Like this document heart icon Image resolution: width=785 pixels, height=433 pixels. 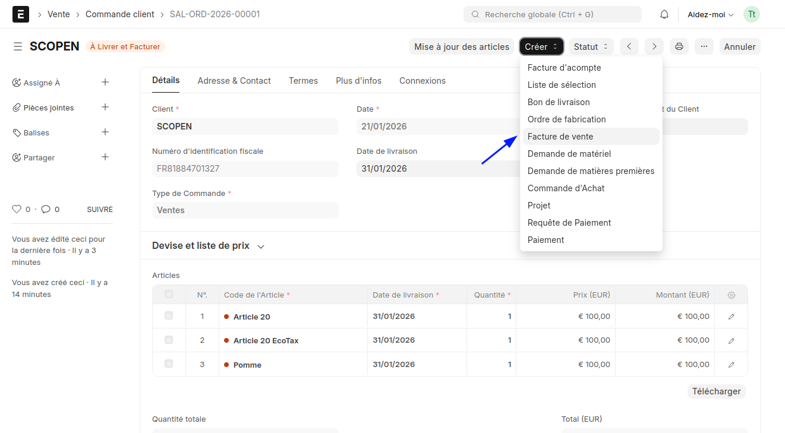pyautogui.click(x=17, y=209)
